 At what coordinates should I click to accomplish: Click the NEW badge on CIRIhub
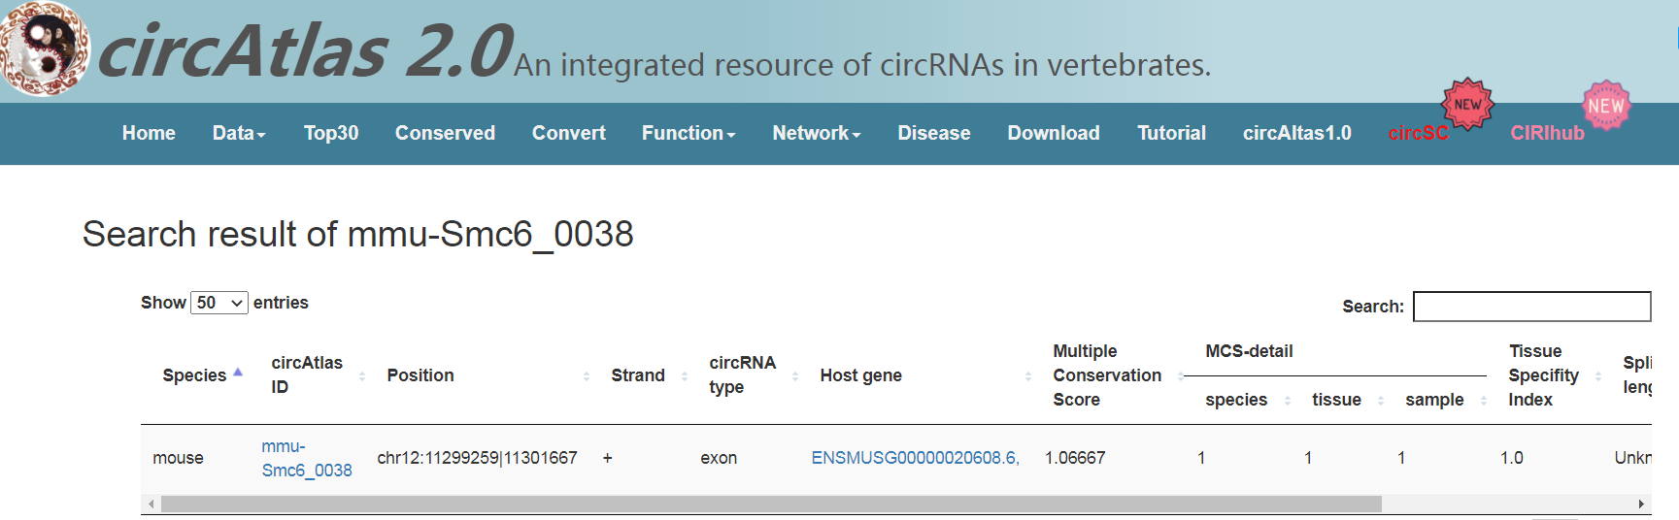[x=1605, y=105]
